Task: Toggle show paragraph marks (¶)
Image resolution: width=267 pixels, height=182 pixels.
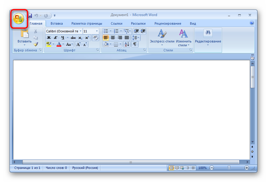Action: click(x=135, y=44)
